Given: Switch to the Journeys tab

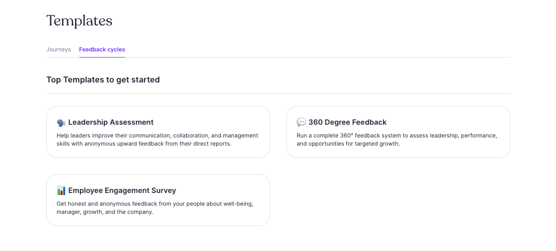Looking at the screenshot, I should coord(58,49).
